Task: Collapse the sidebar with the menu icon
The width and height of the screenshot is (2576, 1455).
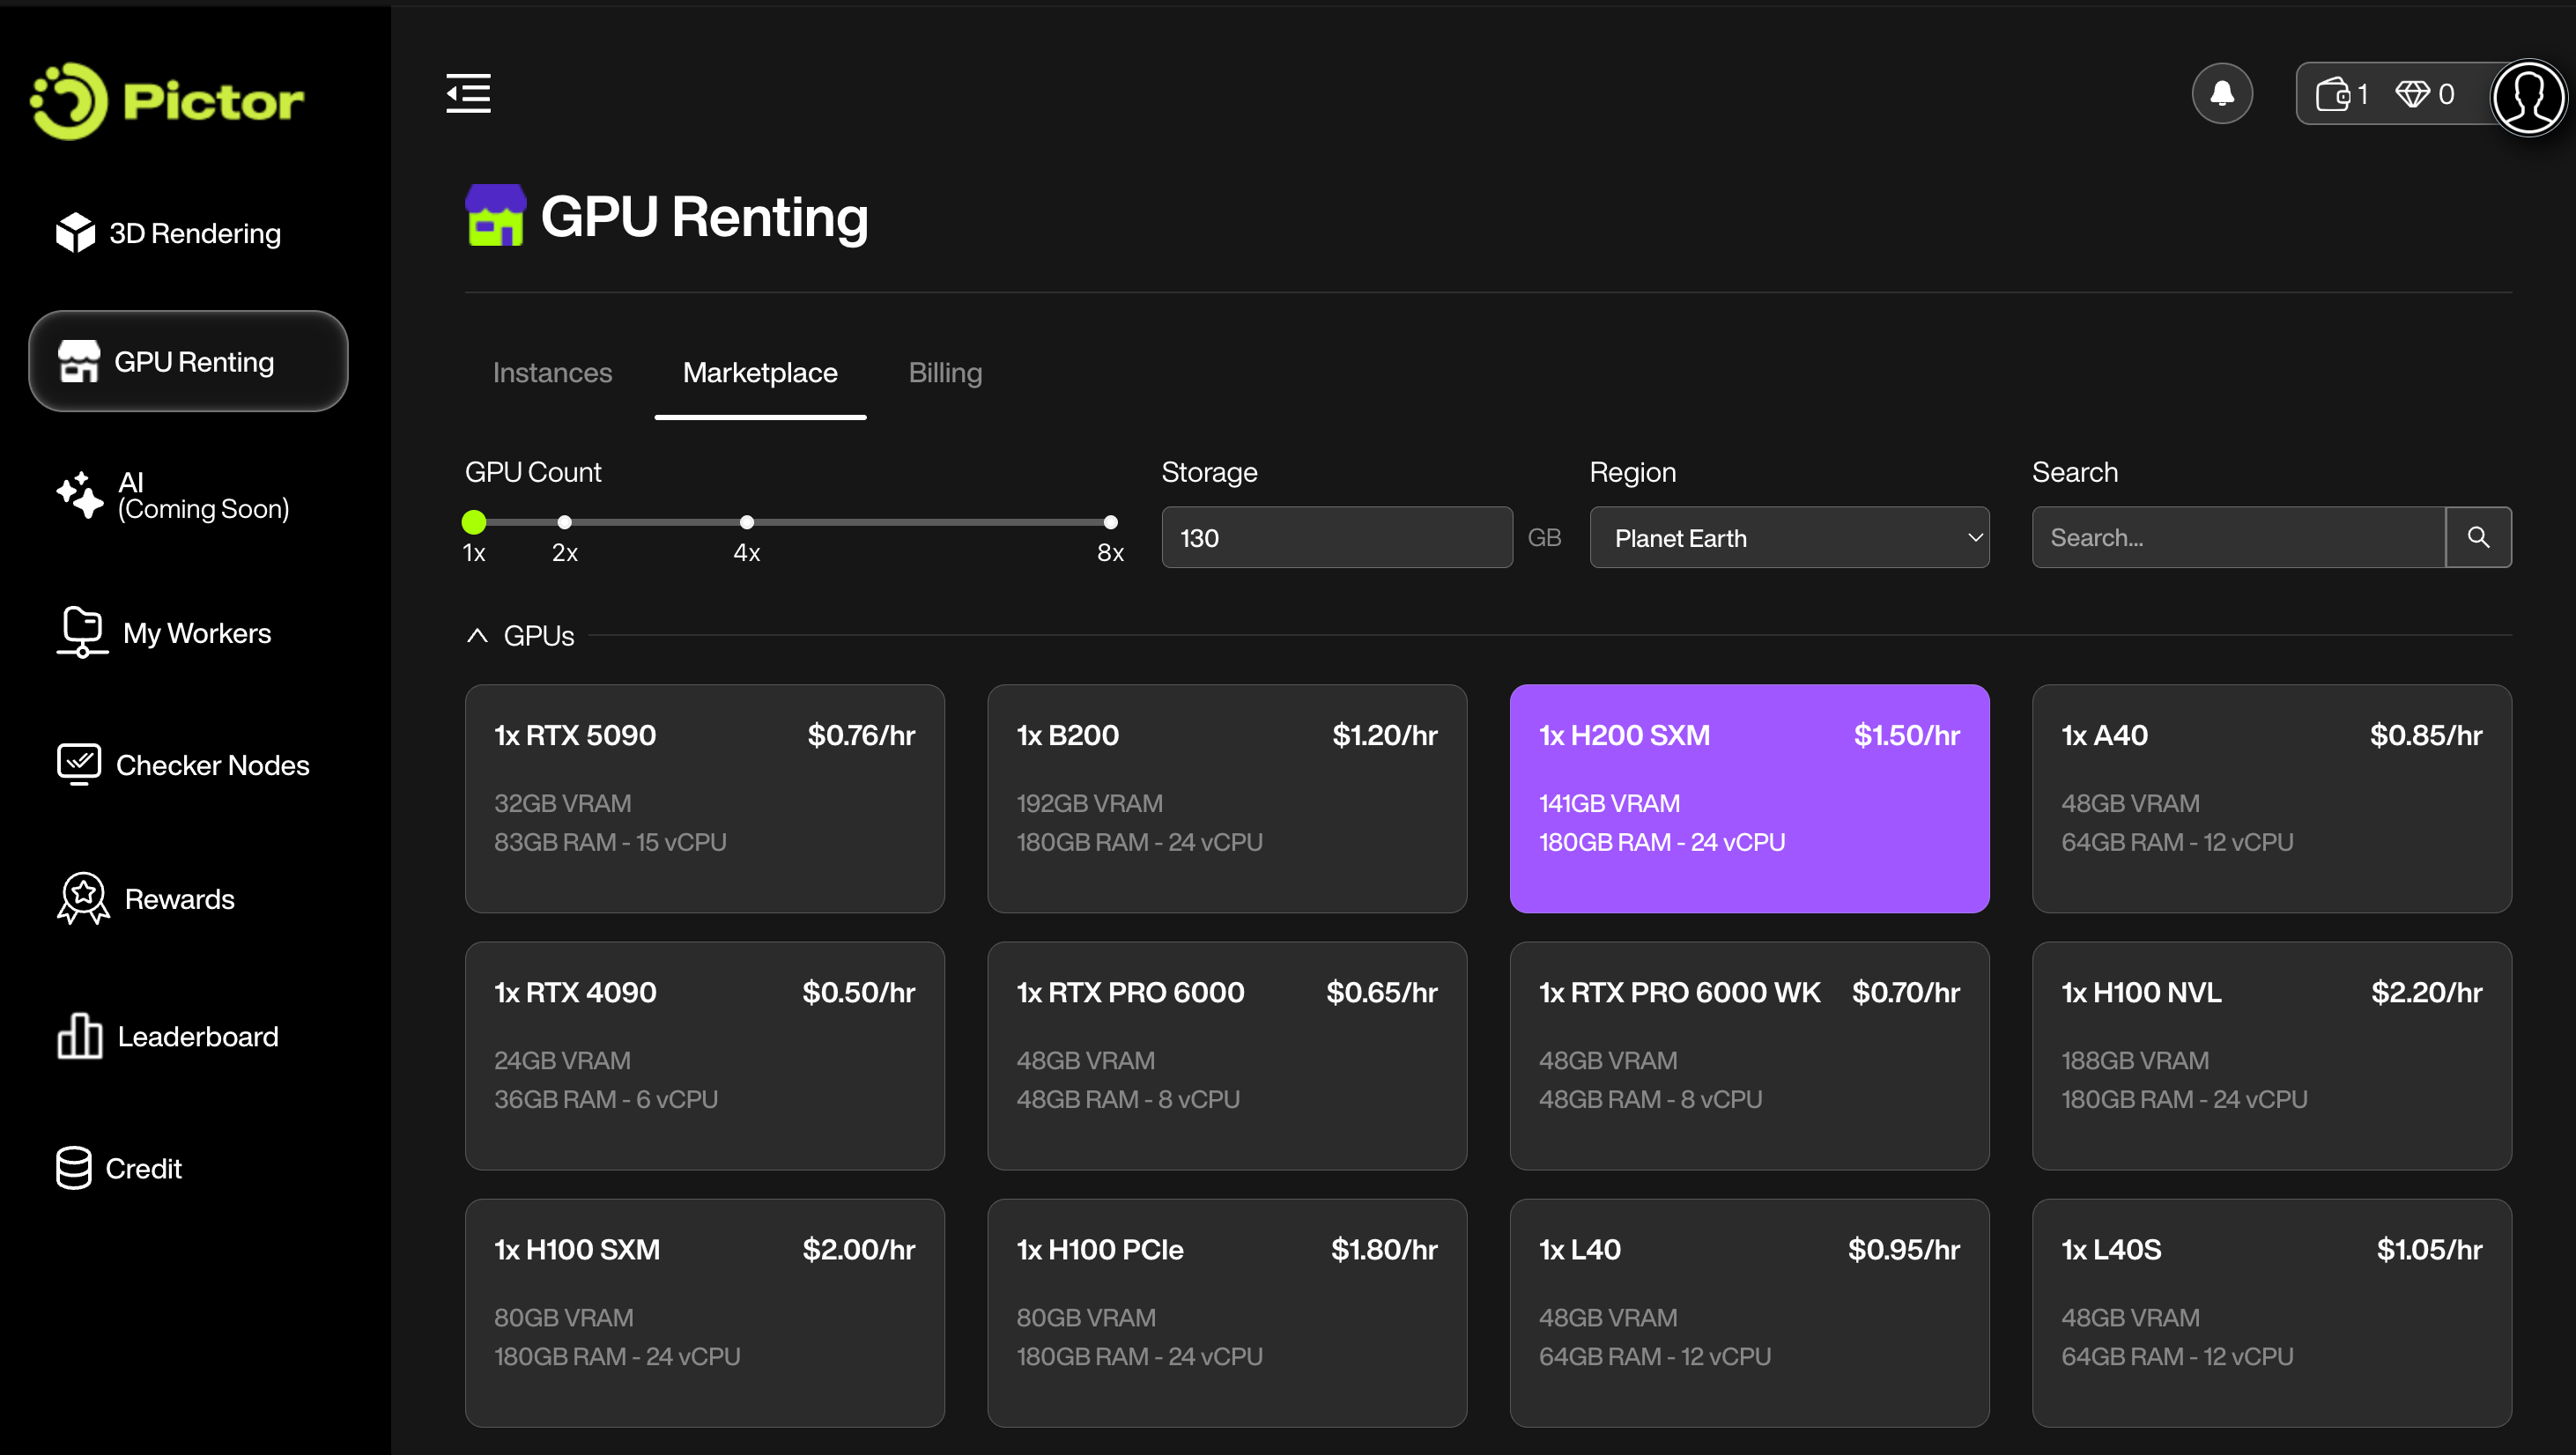Action: [x=468, y=93]
